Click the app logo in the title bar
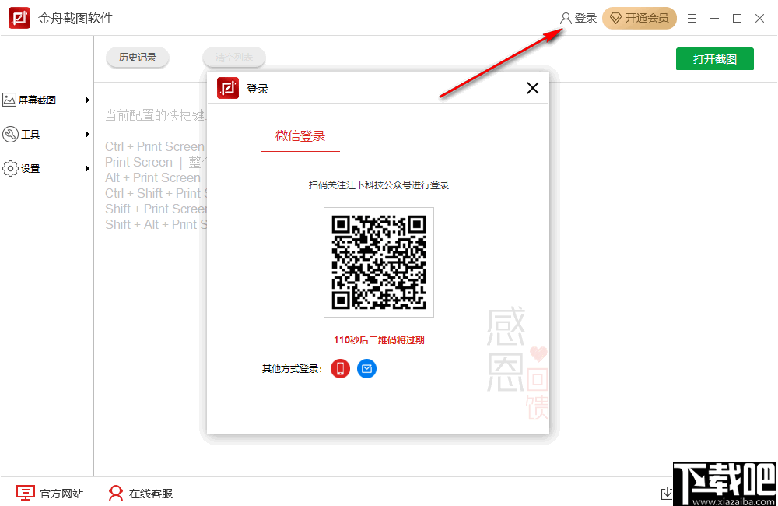Screen dimensions: 778x506 point(19,17)
